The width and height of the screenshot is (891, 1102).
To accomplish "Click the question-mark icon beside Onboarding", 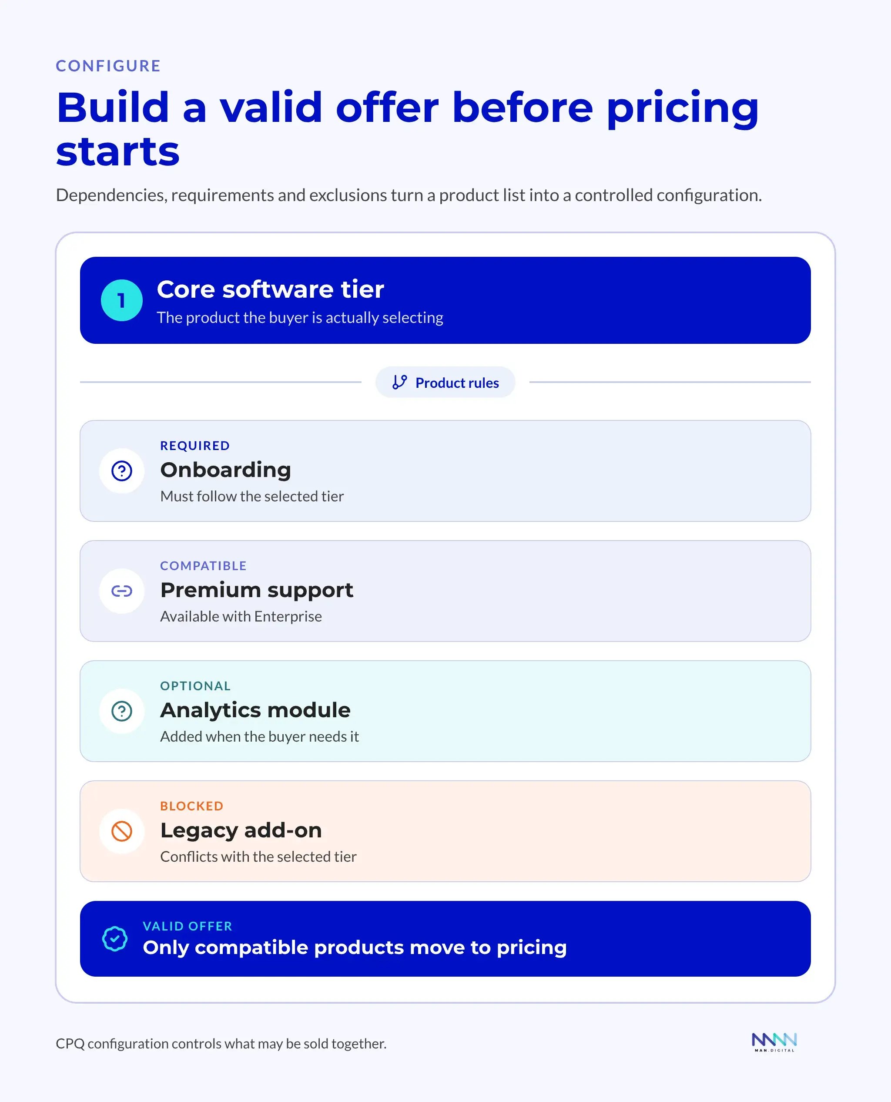I will [x=122, y=471].
